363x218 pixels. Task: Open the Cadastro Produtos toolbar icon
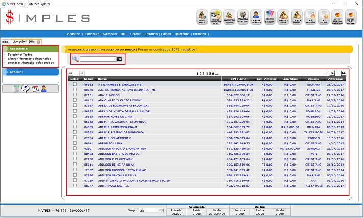[x=243, y=17]
